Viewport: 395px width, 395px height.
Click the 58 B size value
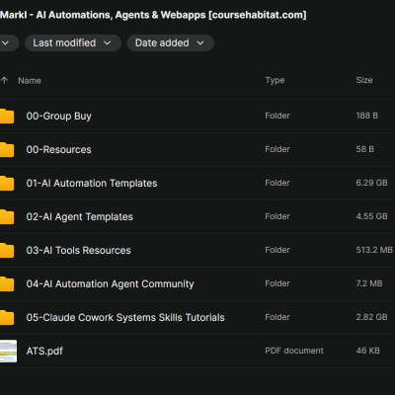click(x=365, y=149)
